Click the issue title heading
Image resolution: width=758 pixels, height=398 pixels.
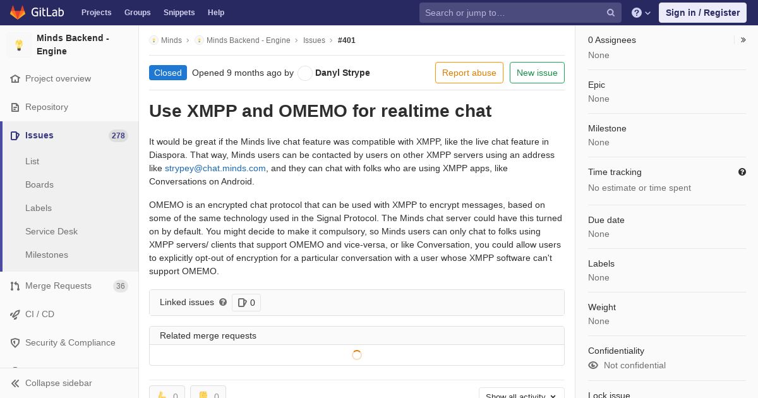point(320,111)
